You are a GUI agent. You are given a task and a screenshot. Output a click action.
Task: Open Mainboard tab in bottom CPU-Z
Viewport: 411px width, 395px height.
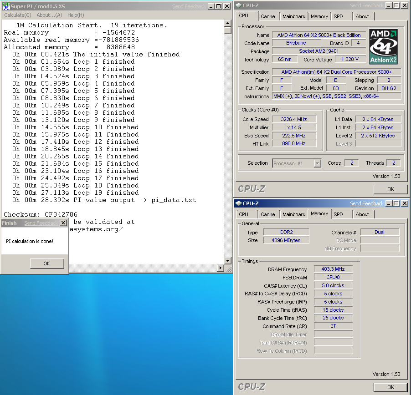(x=294, y=214)
